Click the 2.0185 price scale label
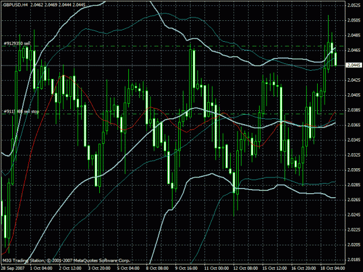 pos(354,259)
